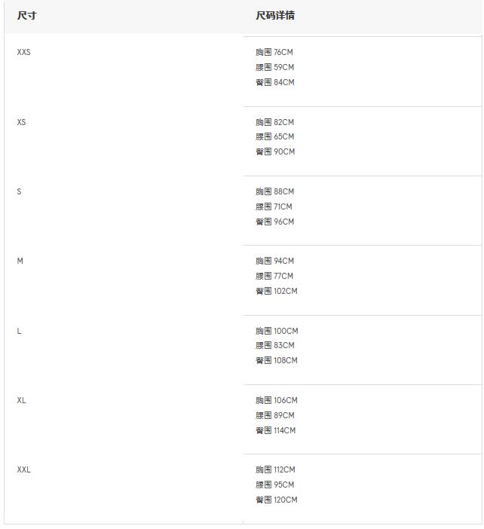
Task: Select the XS size label
Action: tap(22, 122)
